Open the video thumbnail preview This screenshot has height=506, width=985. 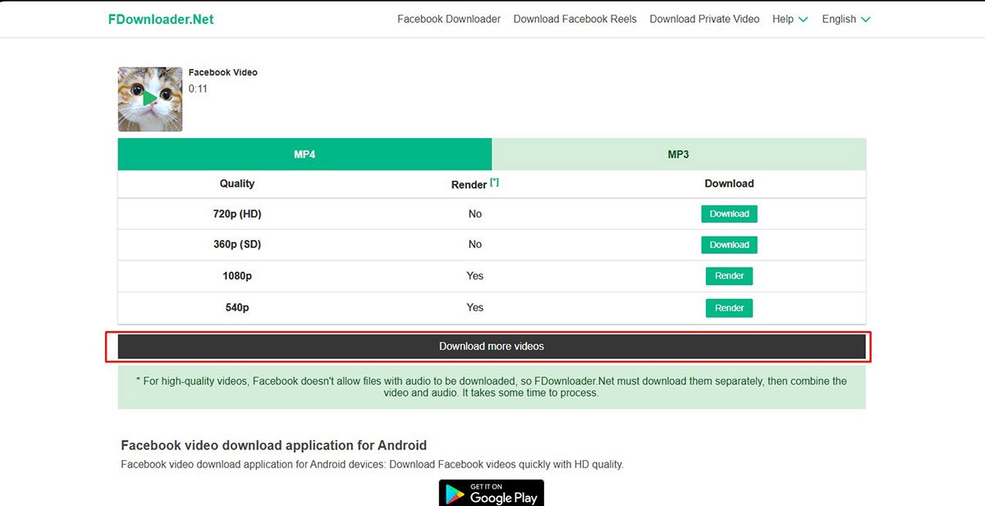click(x=149, y=99)
